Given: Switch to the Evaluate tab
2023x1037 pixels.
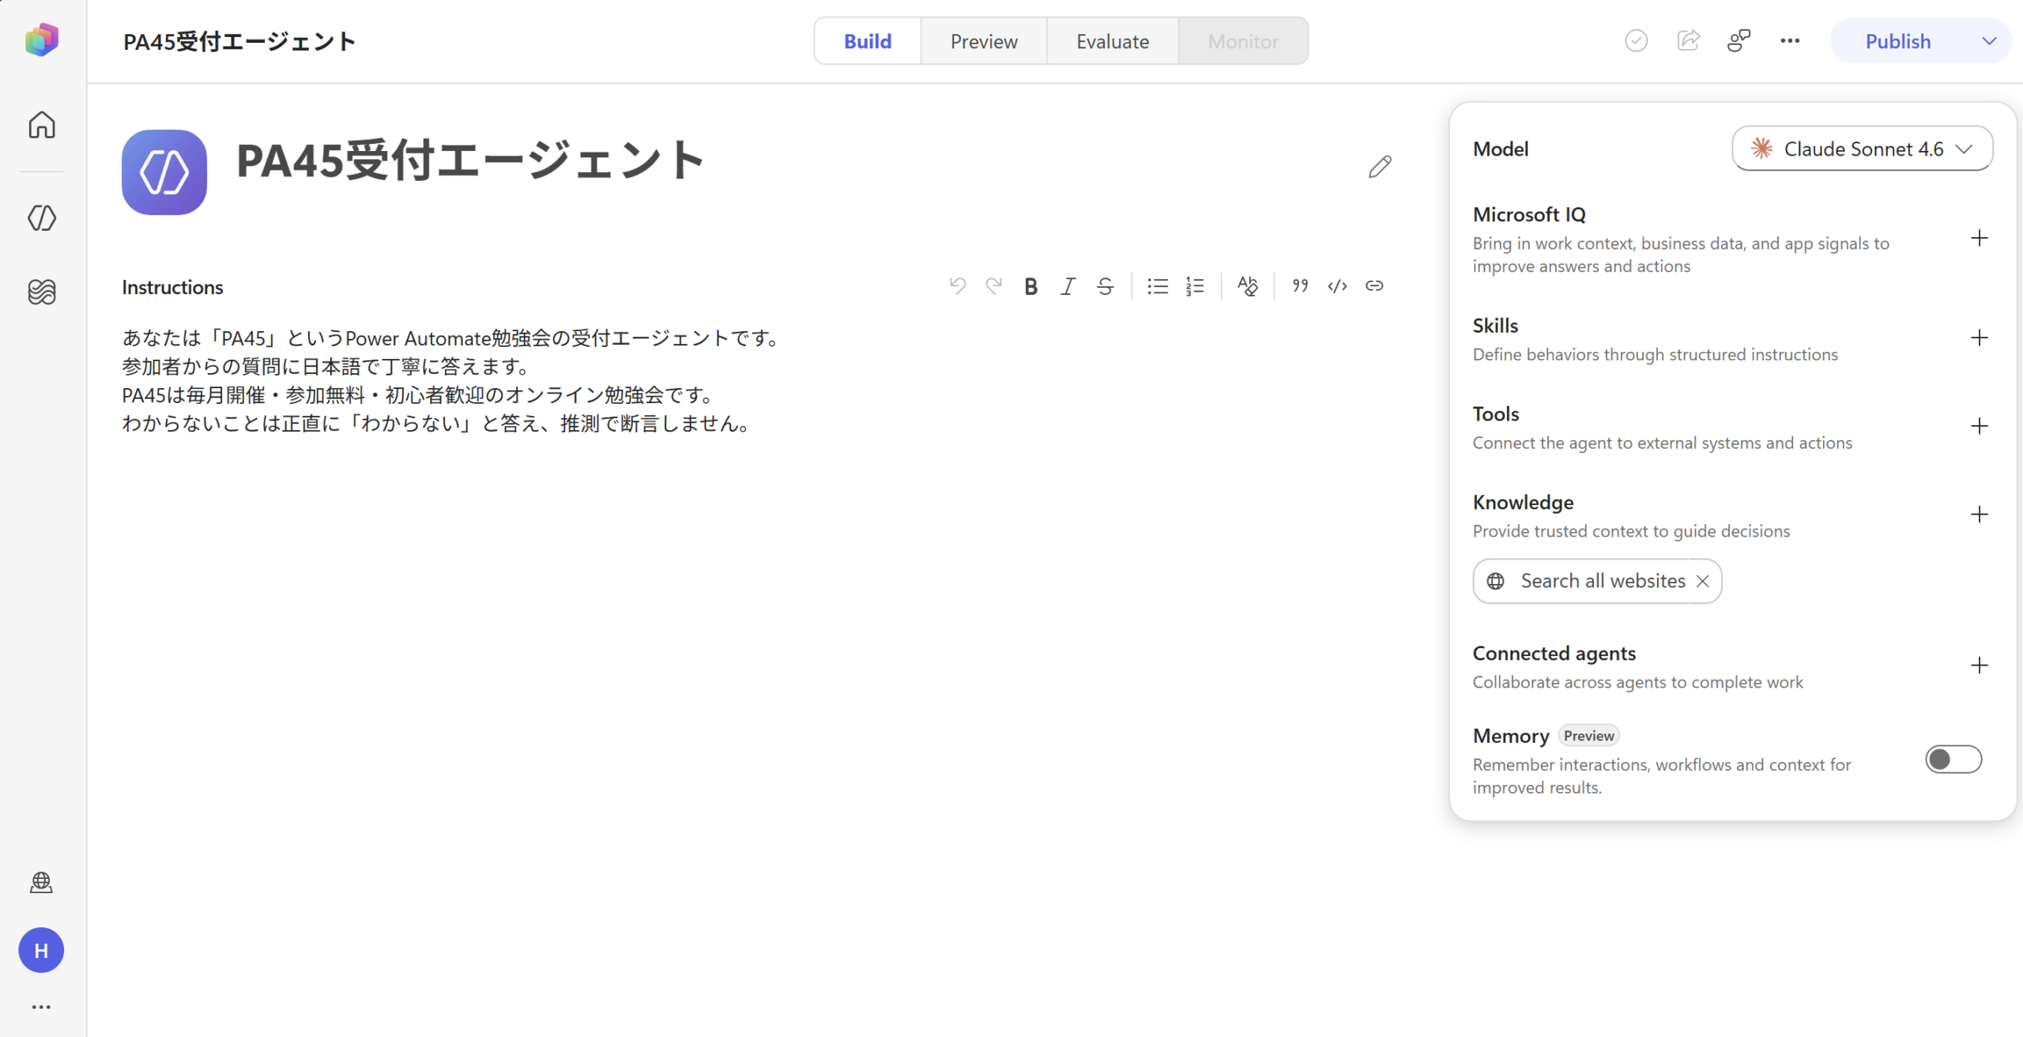Looking at the screenshot, I should [x=1113, y=41].
